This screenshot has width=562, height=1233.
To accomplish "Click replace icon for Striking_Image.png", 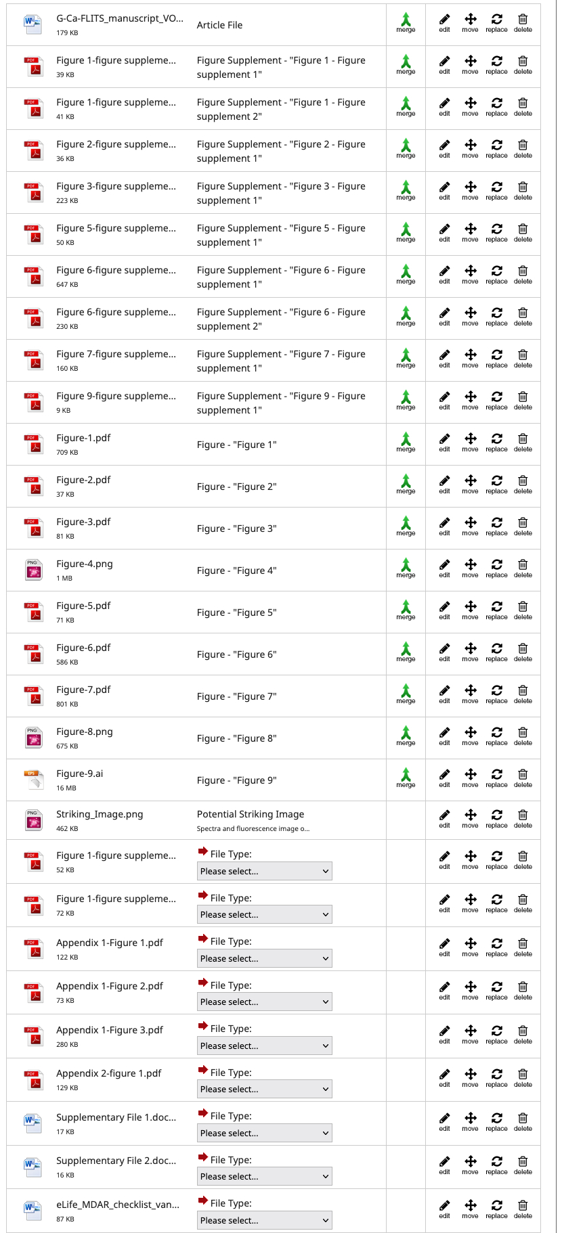I will tap(496, 817).
